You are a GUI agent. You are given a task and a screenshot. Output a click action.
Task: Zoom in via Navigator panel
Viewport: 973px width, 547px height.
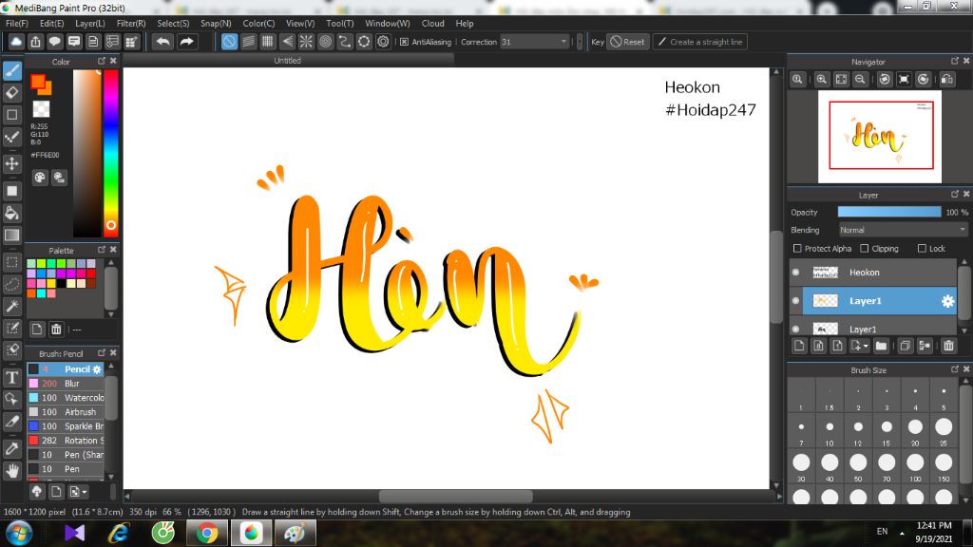[x=822, y=80]
